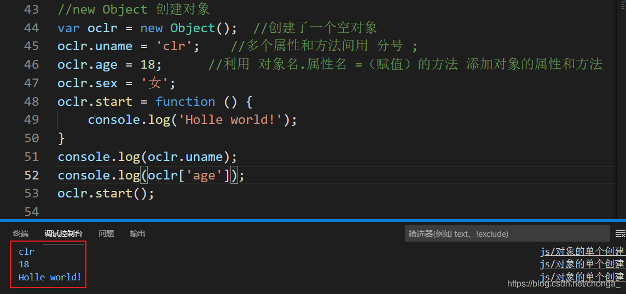Click 'console.log(oclr.uname);' statement

[x=147, y=157]
